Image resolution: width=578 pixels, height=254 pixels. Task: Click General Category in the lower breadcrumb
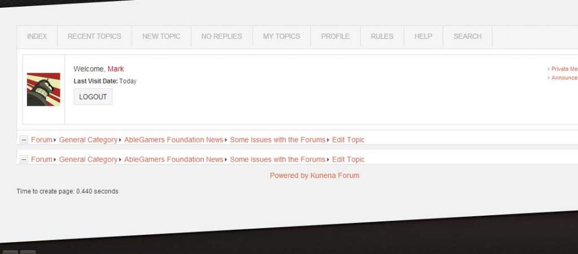click(x=88, y=159)
